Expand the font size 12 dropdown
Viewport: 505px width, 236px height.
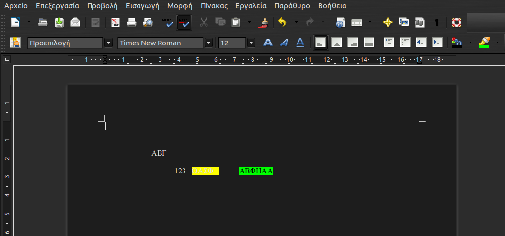252,43
